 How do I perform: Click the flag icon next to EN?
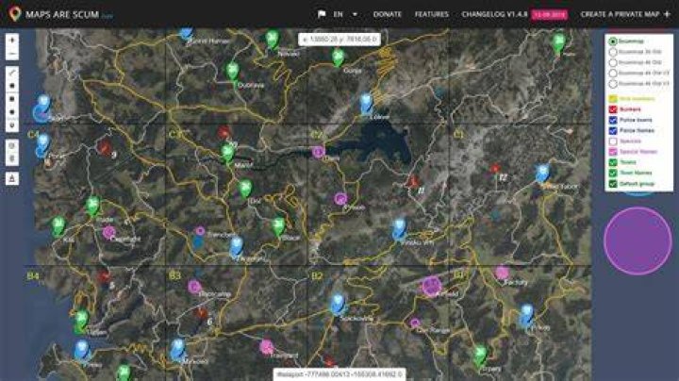point(322,14)
